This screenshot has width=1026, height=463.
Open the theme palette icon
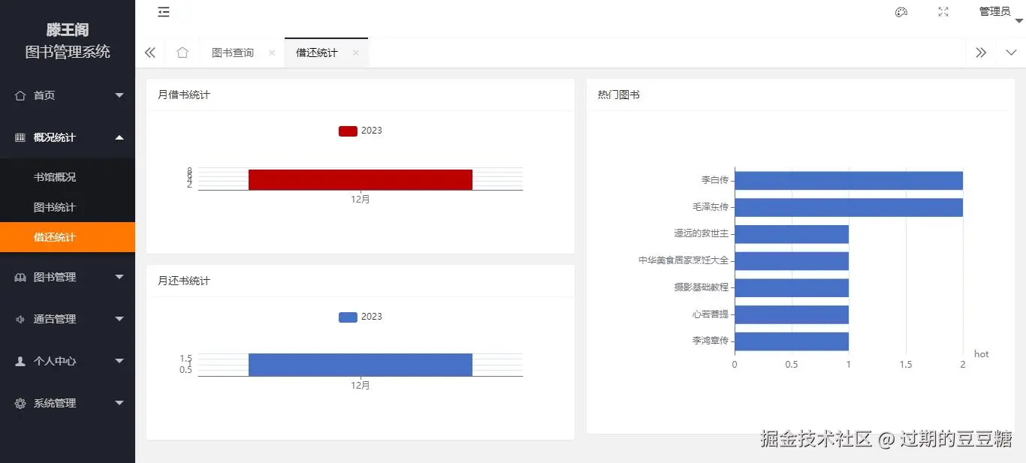tap(901, 12)
